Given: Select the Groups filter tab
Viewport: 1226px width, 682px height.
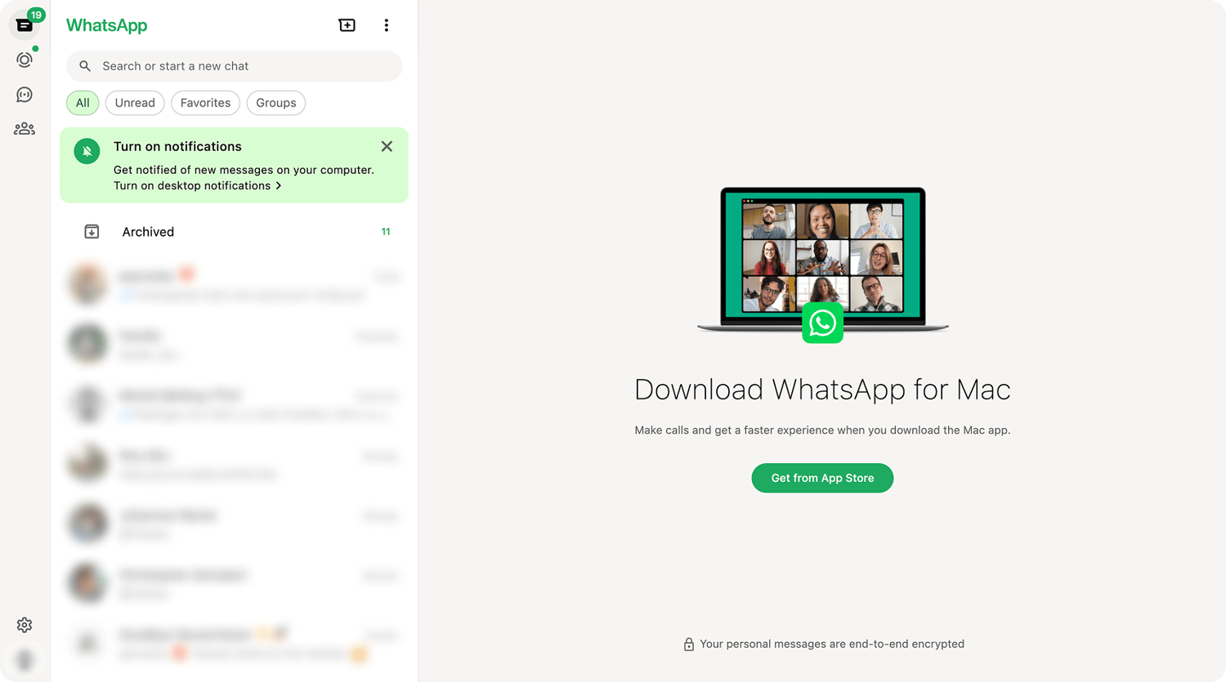Looking at the screenshot, I should tap(275, 103).
